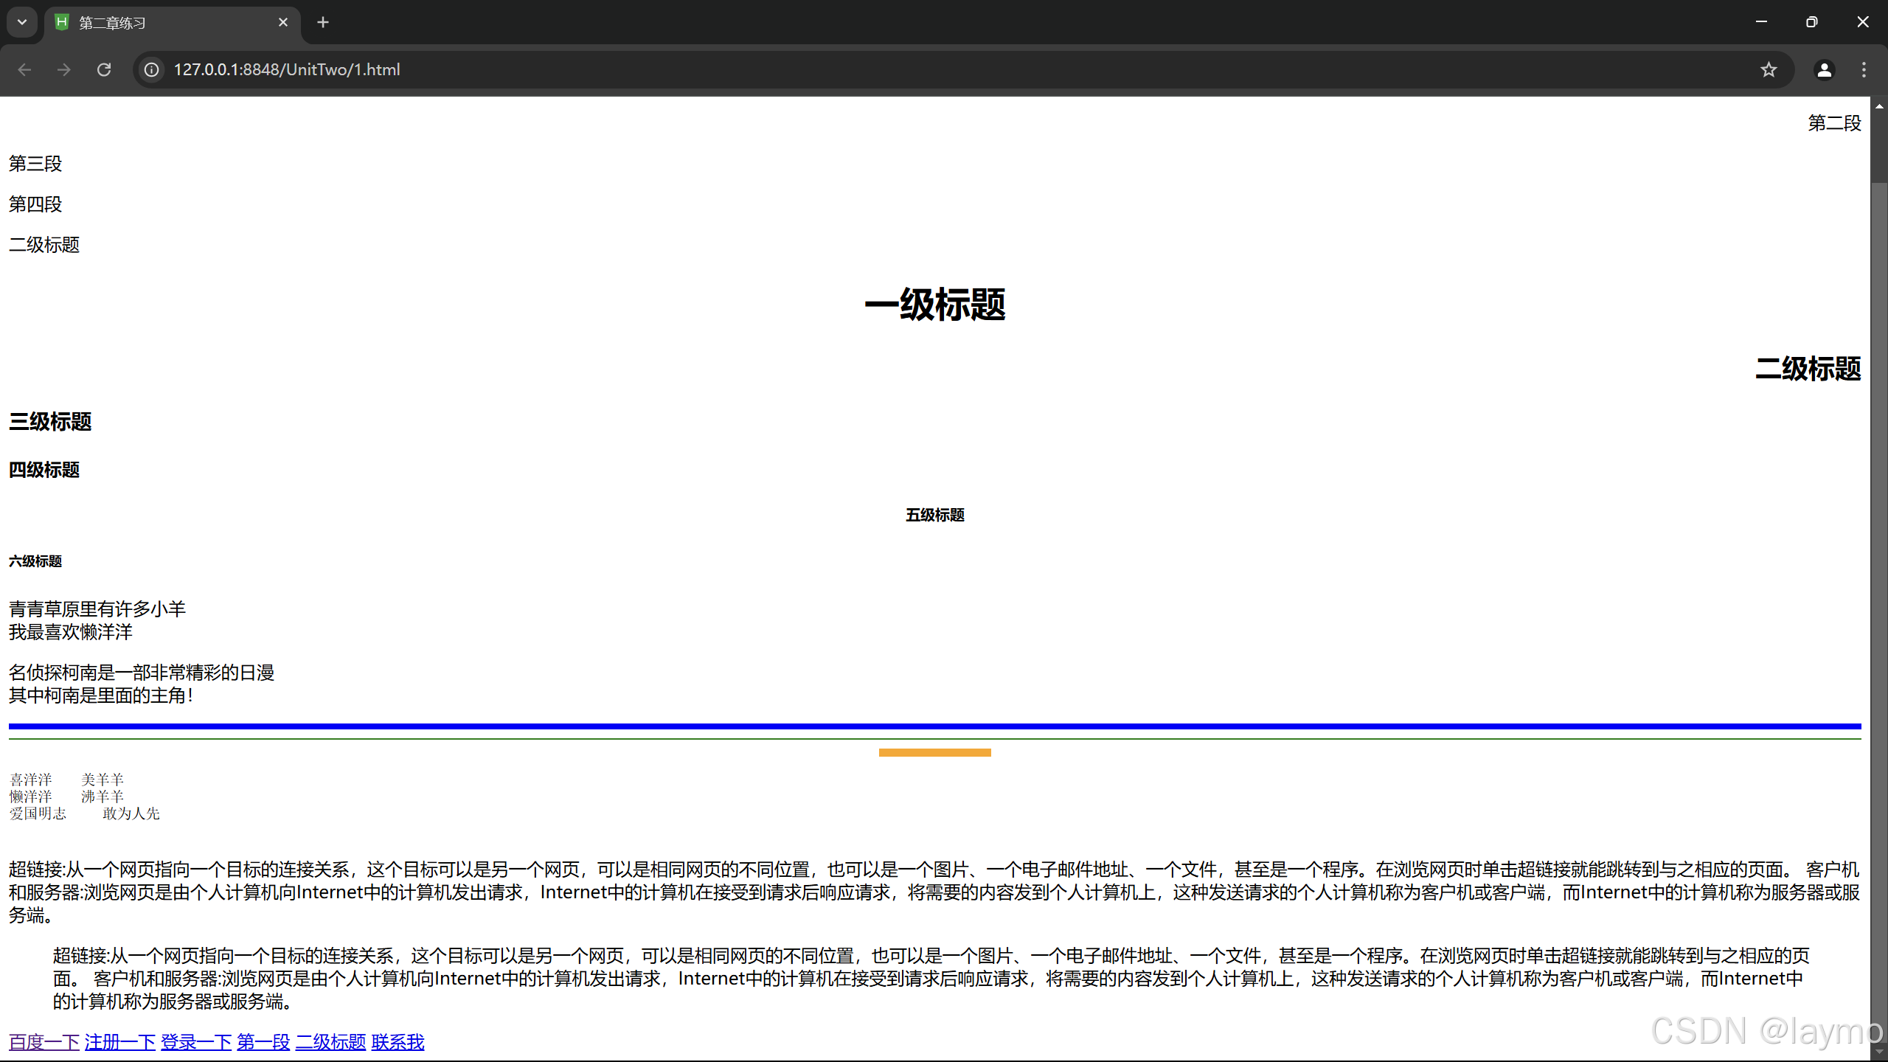View site information icon in address bar
The height and width of the screenshot is (1062, 1888).
tap(151, 69)
